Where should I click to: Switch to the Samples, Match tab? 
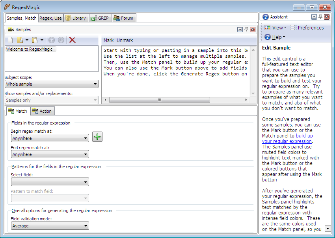point(21,18)
